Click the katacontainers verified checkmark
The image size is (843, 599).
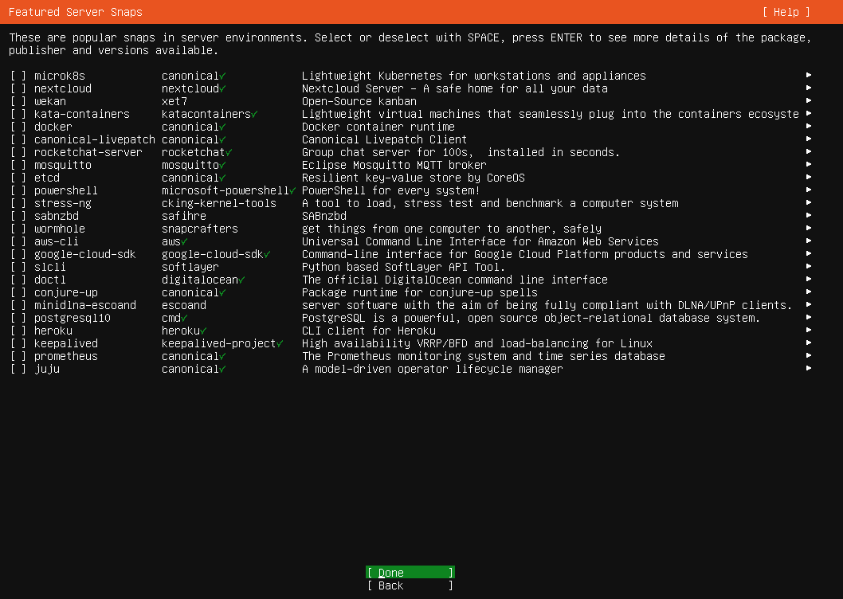click(254, 115)
